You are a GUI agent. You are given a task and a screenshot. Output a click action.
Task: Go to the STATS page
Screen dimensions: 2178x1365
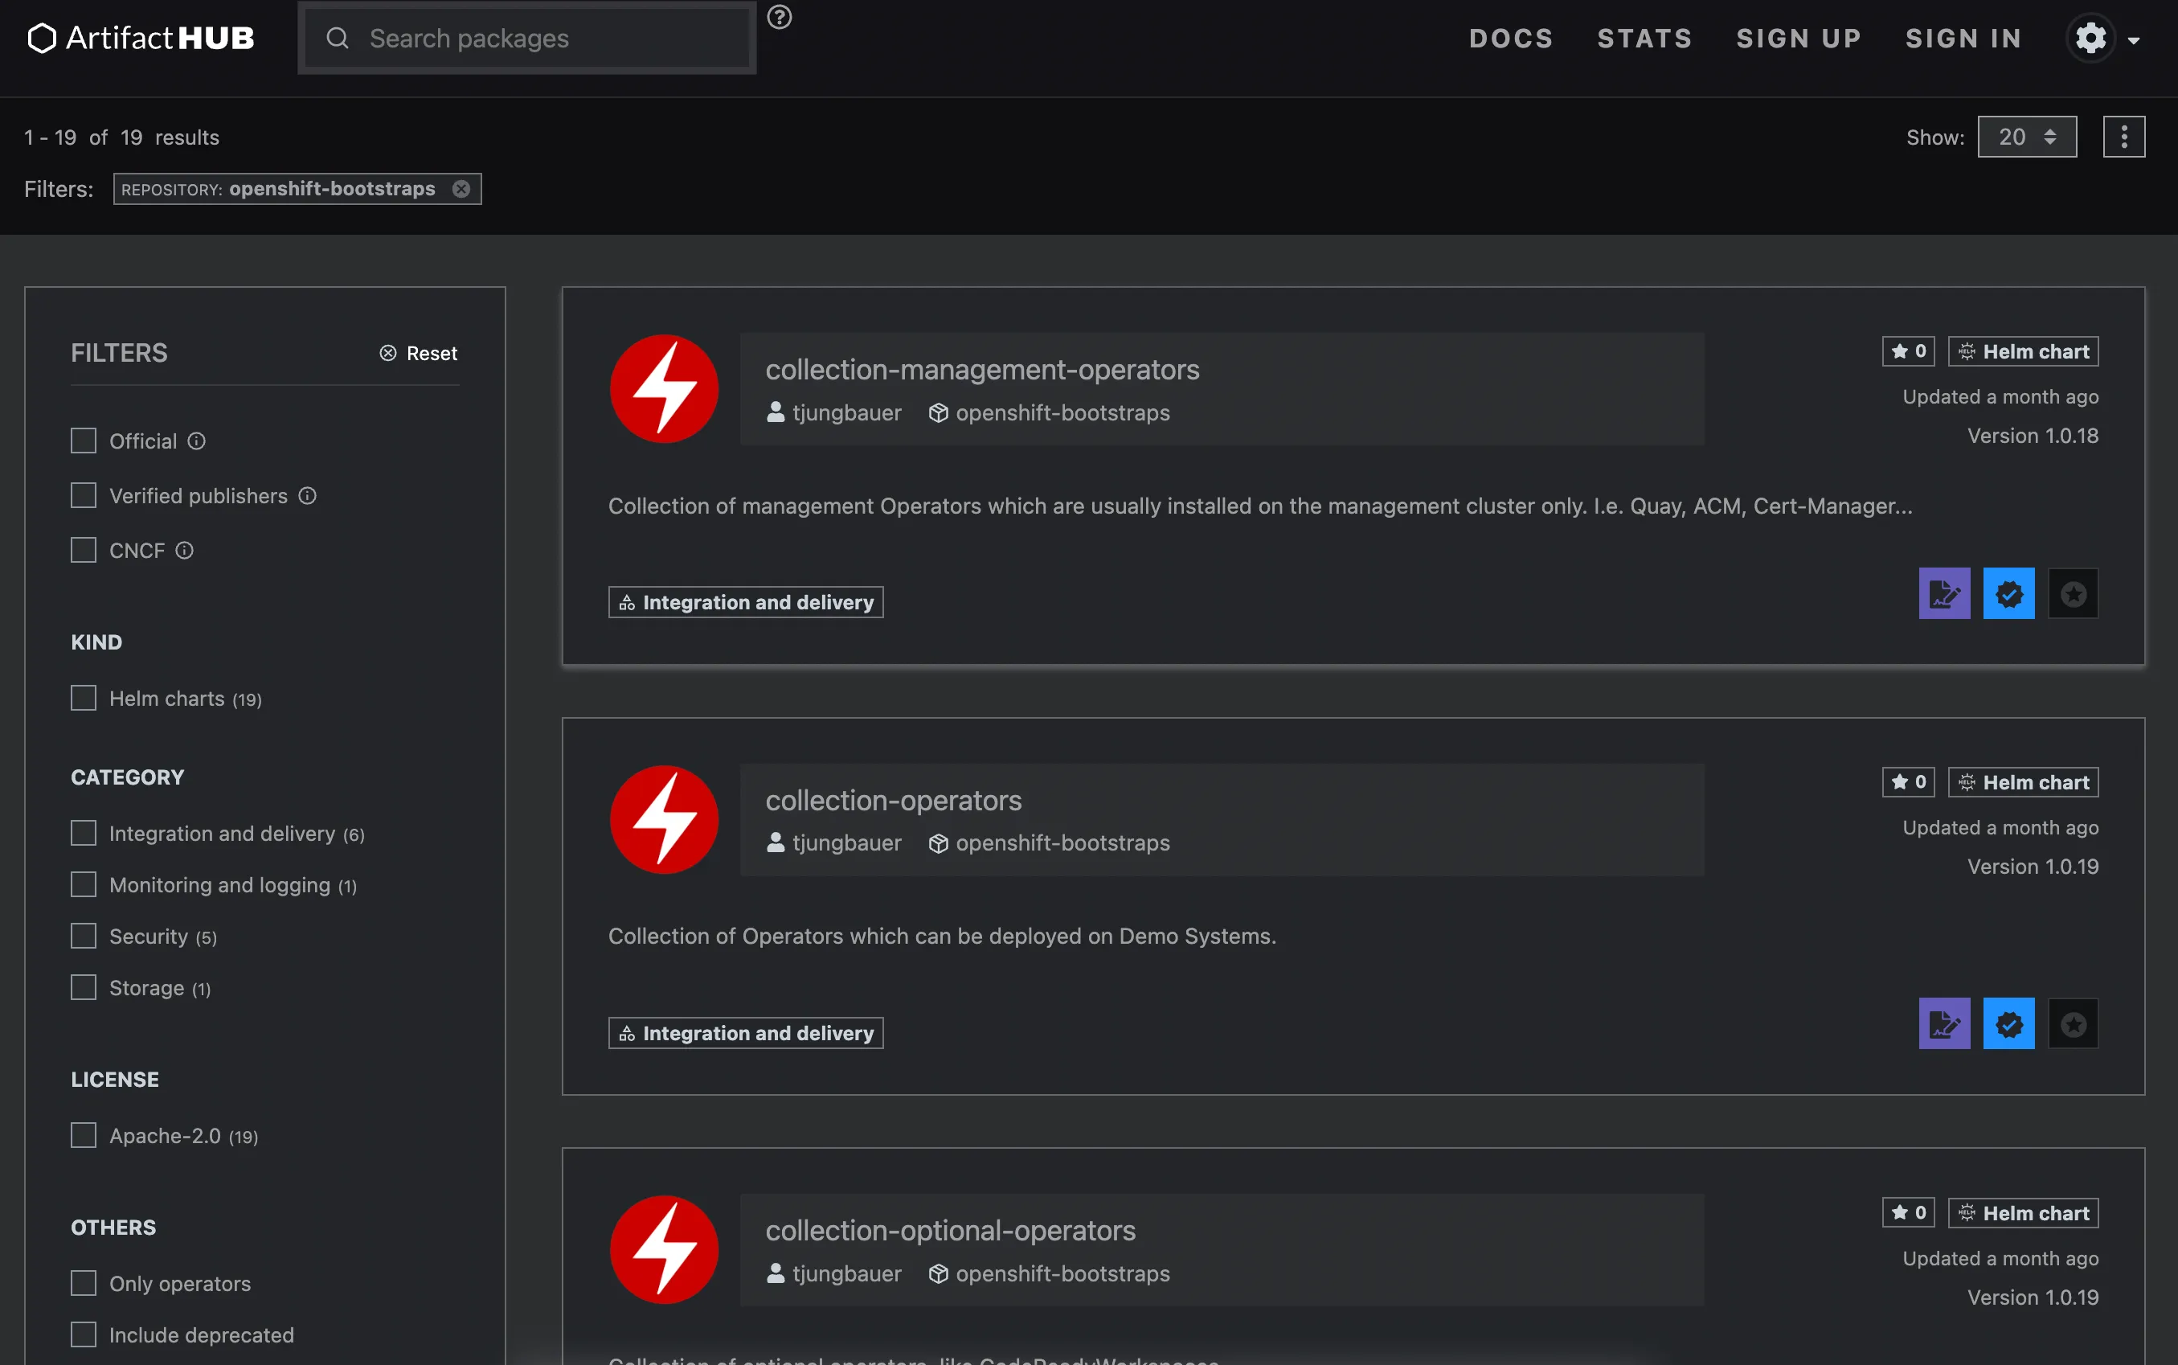(x=1644, y=38)
